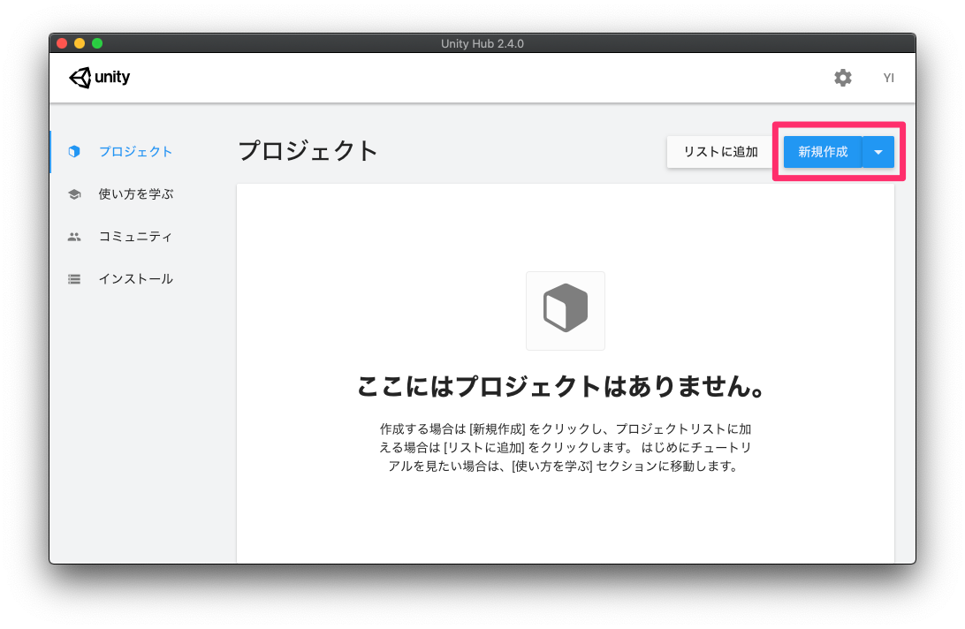The image size is (965, 629).
Task: Open the YI account menu
Action: click(x=888, y=78)
